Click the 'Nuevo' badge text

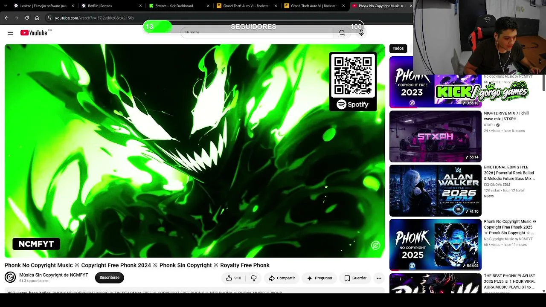pos(489,196)
